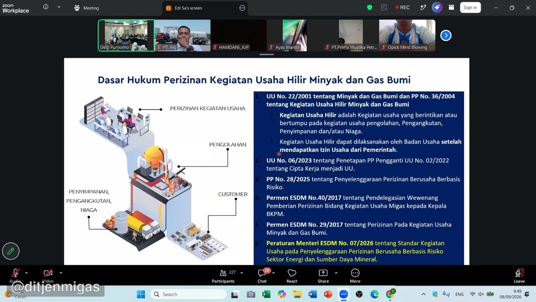Open the Participants list
This screenshot has height=302, width=536.
coord(223,276)
